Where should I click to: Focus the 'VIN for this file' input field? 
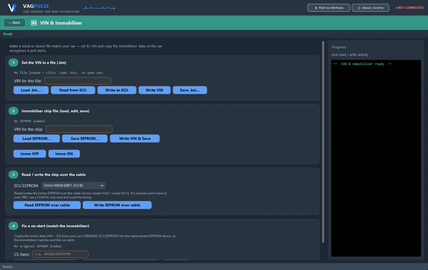[x=78, y=81]
